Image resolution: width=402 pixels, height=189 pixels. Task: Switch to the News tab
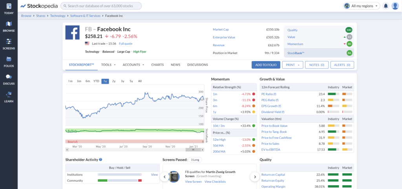coord(175,65)
